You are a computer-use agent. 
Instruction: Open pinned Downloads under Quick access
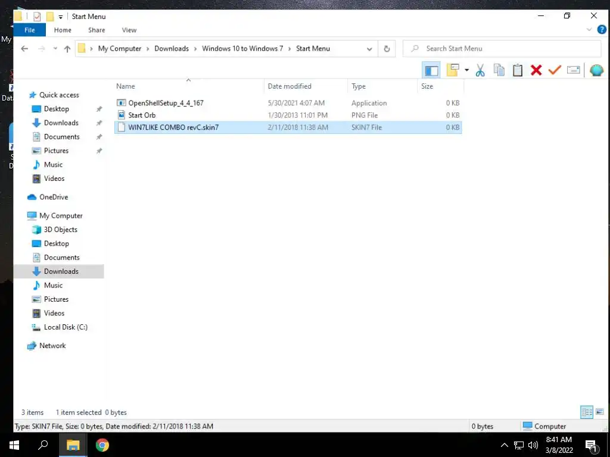61,123
